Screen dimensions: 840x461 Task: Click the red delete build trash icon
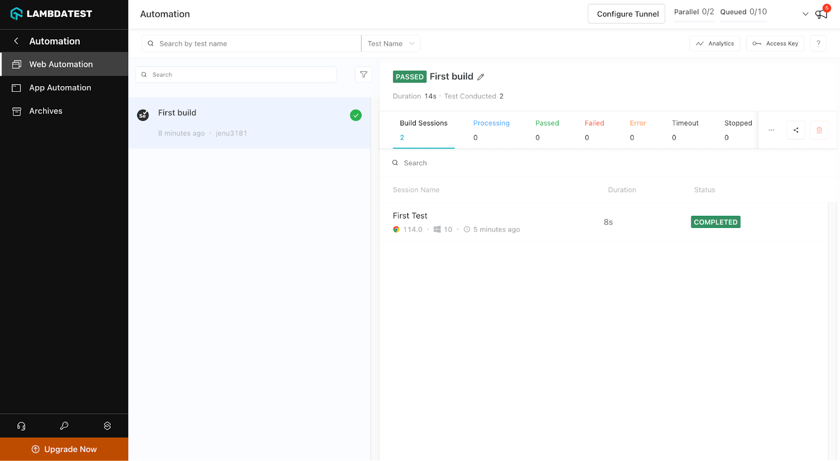[x=819, y=130]
